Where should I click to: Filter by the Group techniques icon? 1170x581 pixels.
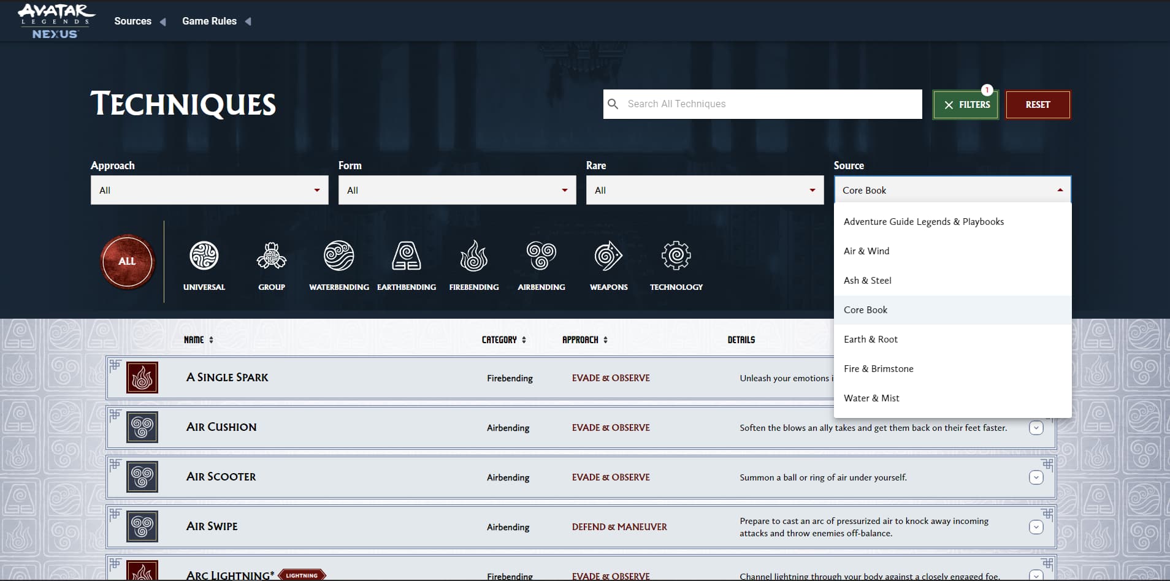[272, 256]
